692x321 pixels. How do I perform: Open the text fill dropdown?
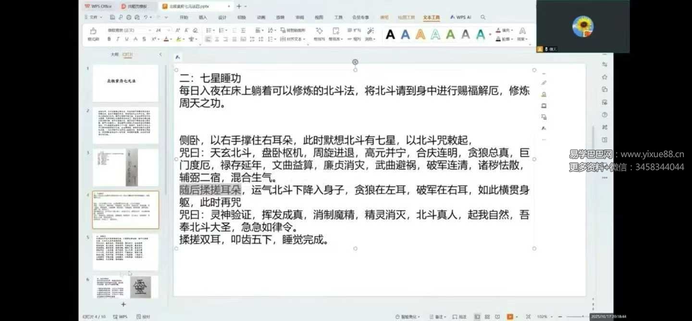click(511, 30)
